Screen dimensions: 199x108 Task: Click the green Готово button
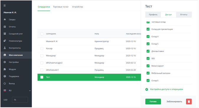[x=153, y=102]
